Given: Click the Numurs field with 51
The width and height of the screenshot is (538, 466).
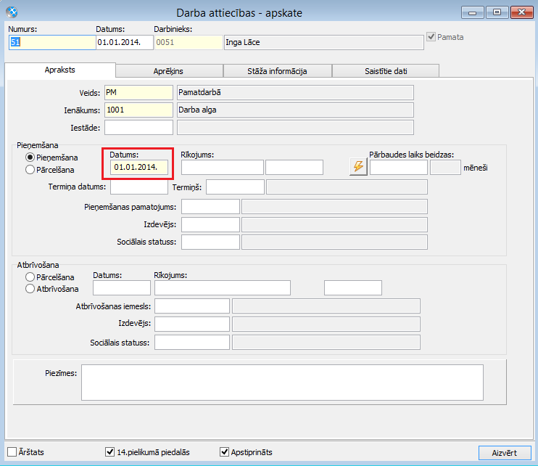Looking at the screenshot, I should point(52,42).
